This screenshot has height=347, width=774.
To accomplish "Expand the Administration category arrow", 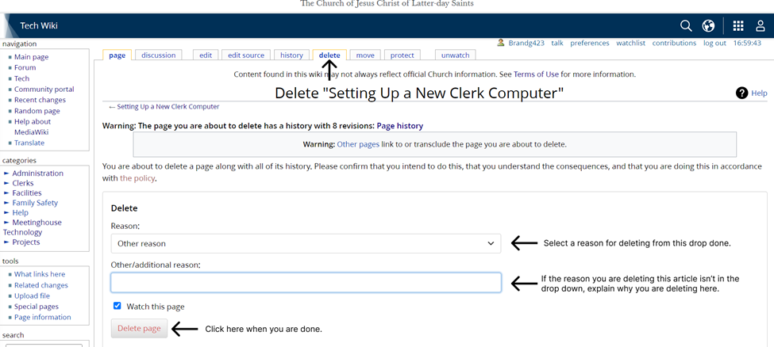I will click(6, 173).
